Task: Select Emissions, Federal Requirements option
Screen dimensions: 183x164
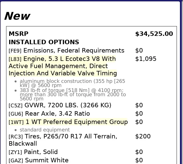Action: pos(74,51)
